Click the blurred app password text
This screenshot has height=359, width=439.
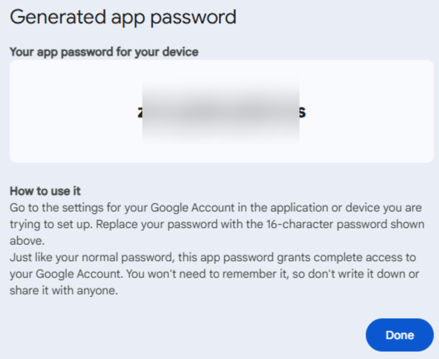pos(221,111)
